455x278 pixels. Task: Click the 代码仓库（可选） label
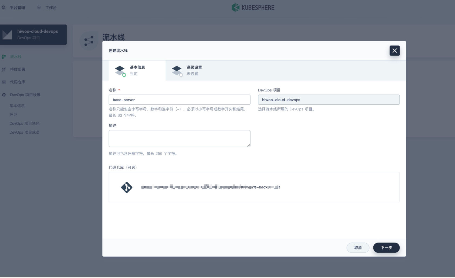(x=123, y=167)
